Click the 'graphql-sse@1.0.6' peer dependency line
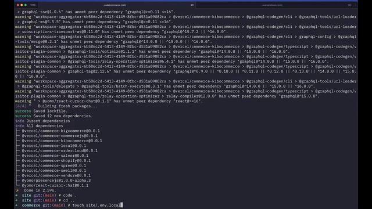Screen dimensions: 372x209 [x=96, y=12]
